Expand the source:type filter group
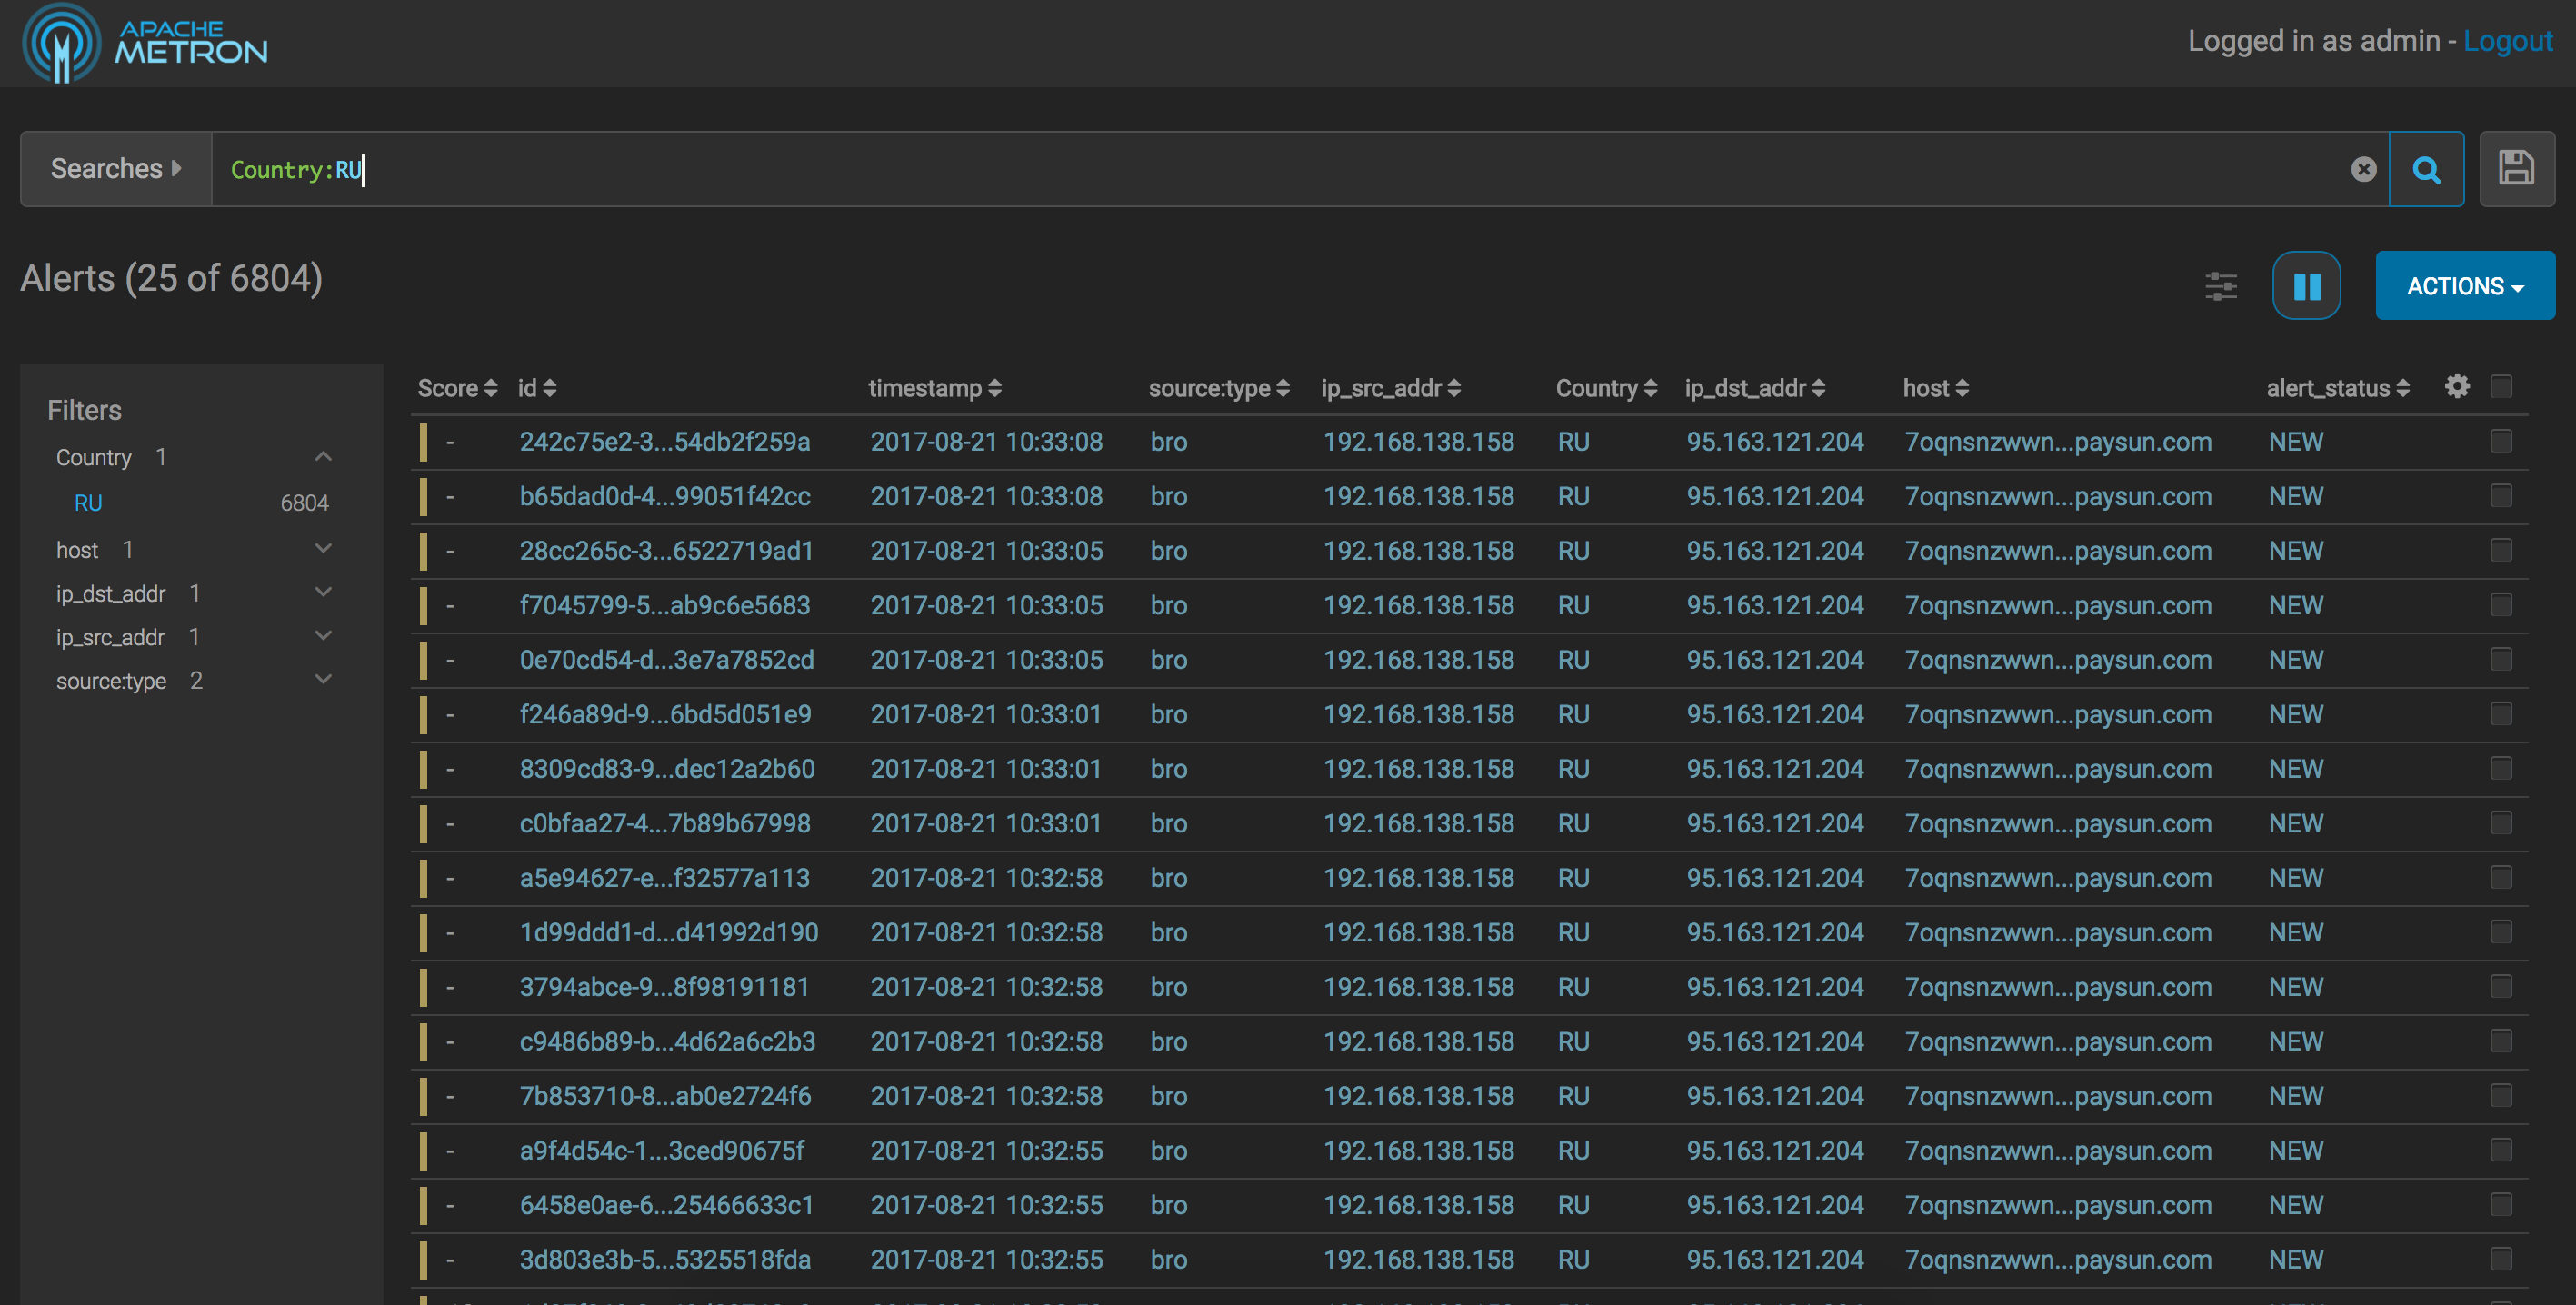The image size is (2576, 1305). click(323, 680)
